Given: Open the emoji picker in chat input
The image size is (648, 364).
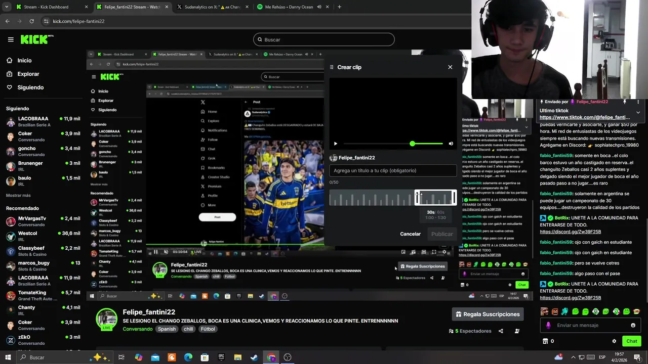Looking at the screenshot, I should [x=633, y=326].
